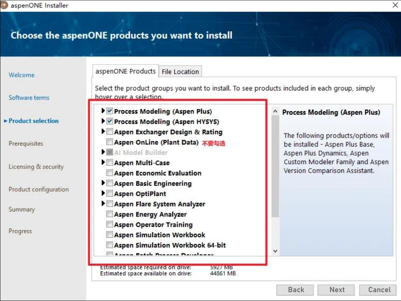Tick Aspen Simulation Workbook 64-bit checkbox
This screenshot has width=401, height=301.
[110, 245]
